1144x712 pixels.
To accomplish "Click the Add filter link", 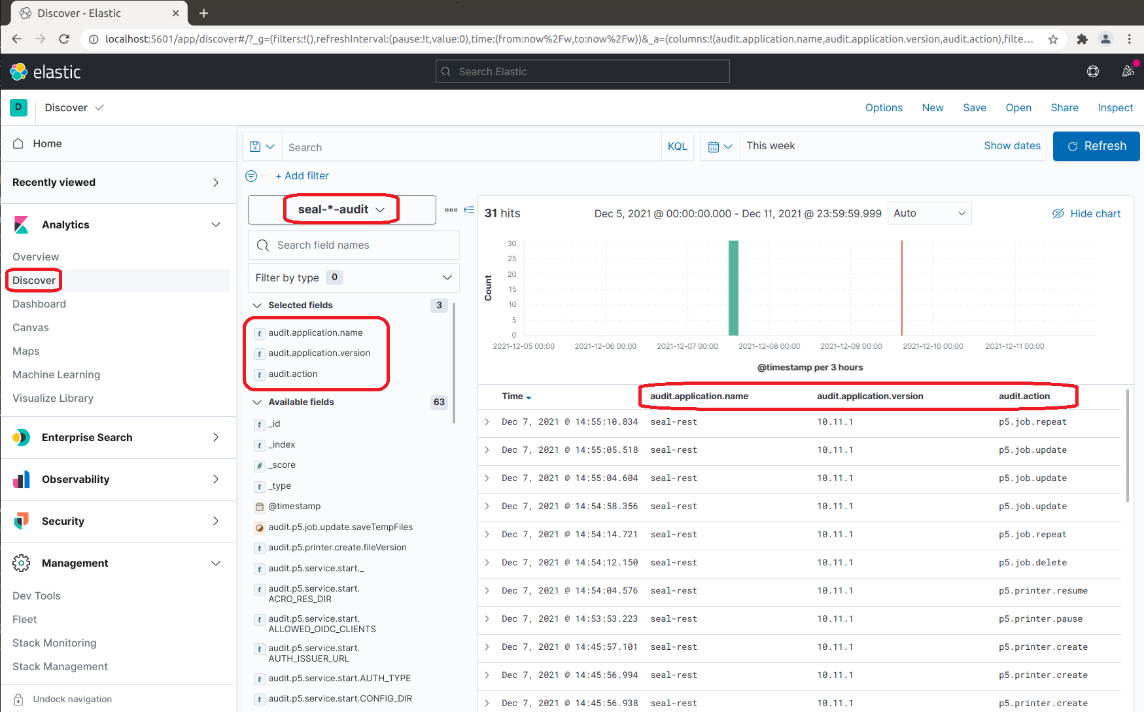I will pos(302,175).
